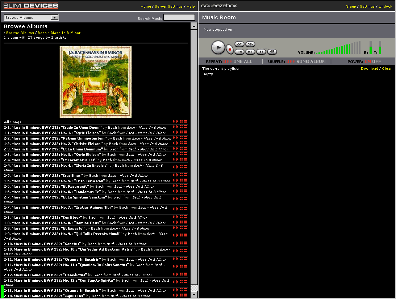
Task: Click the red Stop button
Action: (x=229, y=49)
